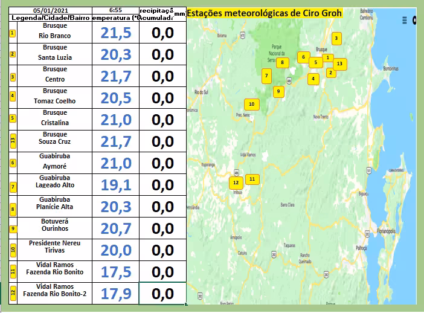The height and width of the screenshot is (313, 424).
Task: Click the Florianópolis label on the map
Action: click(385, 231)
